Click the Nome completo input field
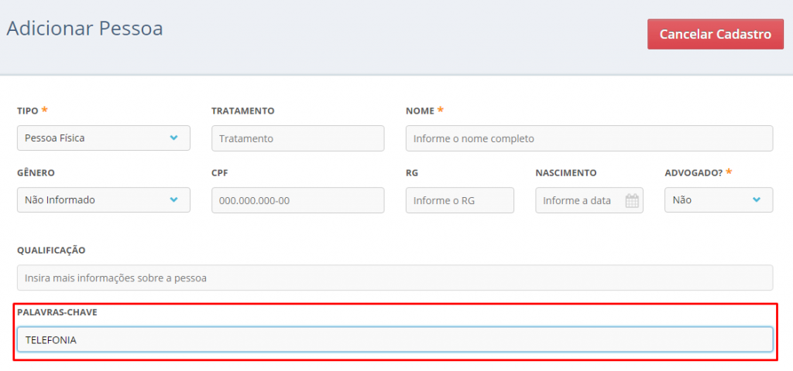Screen dimensions: 793x371 589,138
